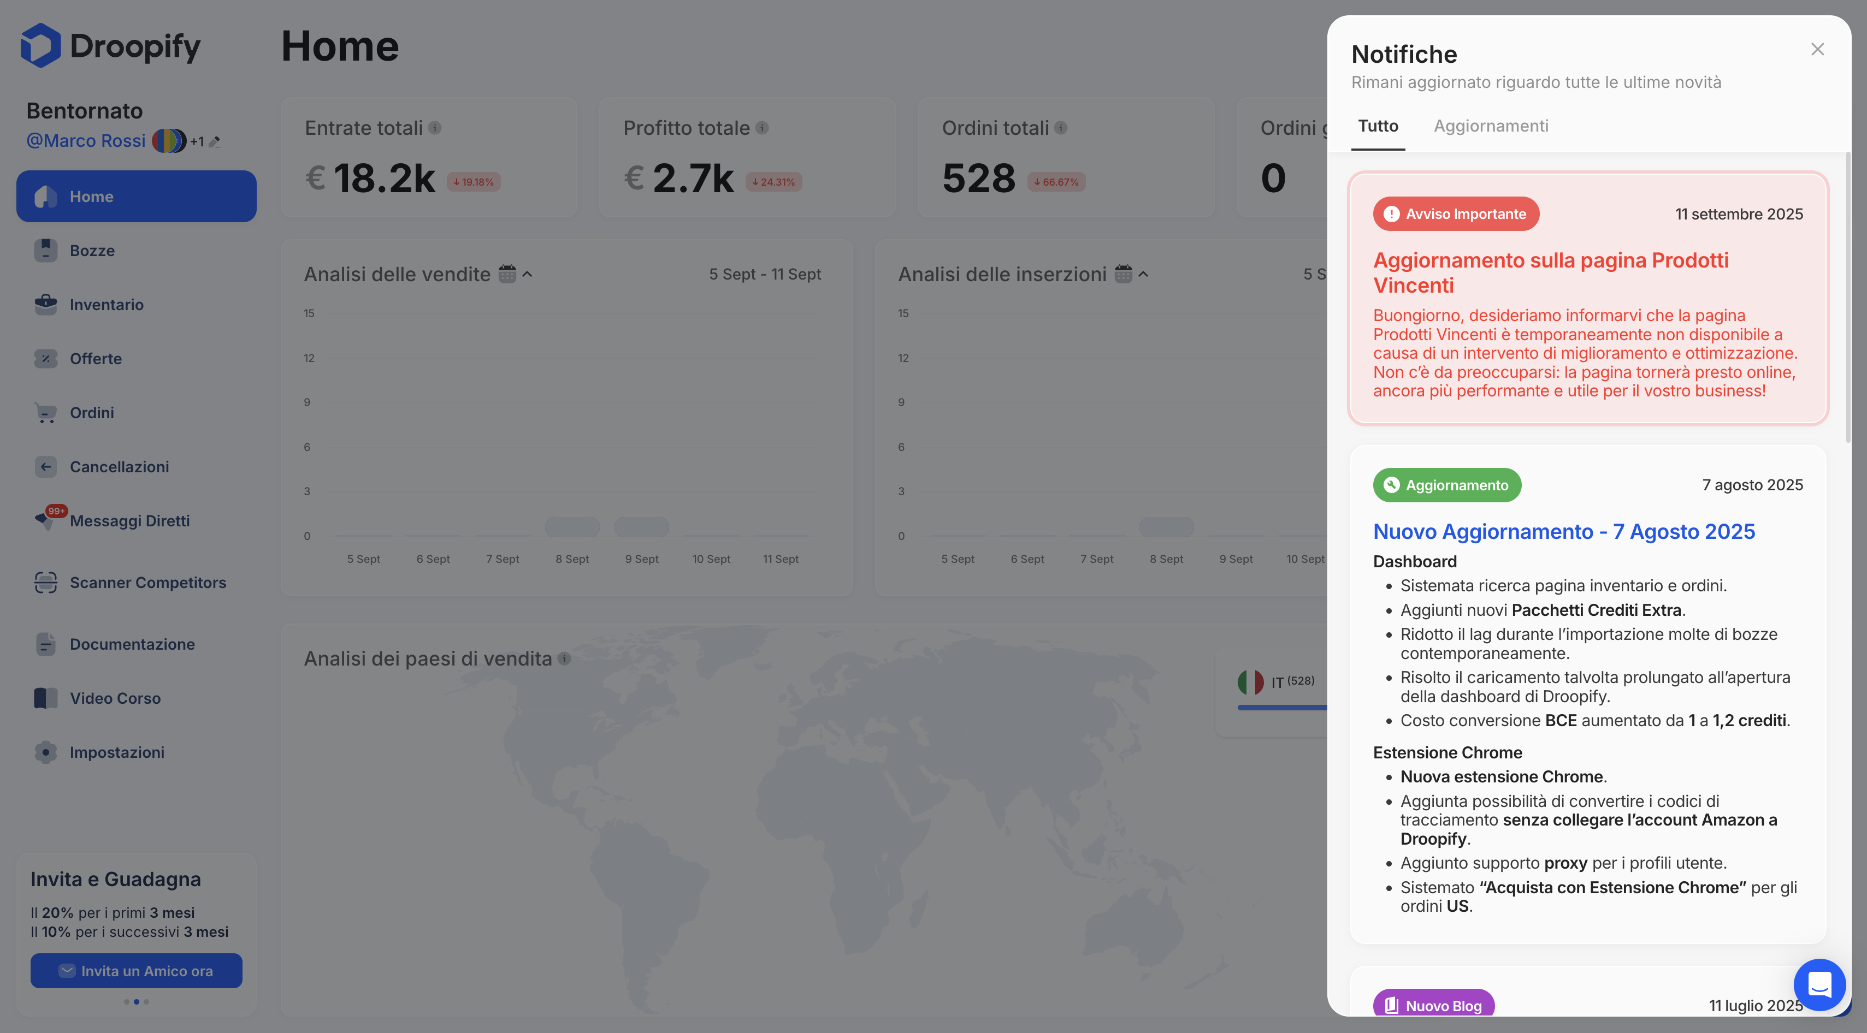Click the Invita e Guadagna heading
This screenshot has height=1033, width=1867.
click(x=116, y=878)
